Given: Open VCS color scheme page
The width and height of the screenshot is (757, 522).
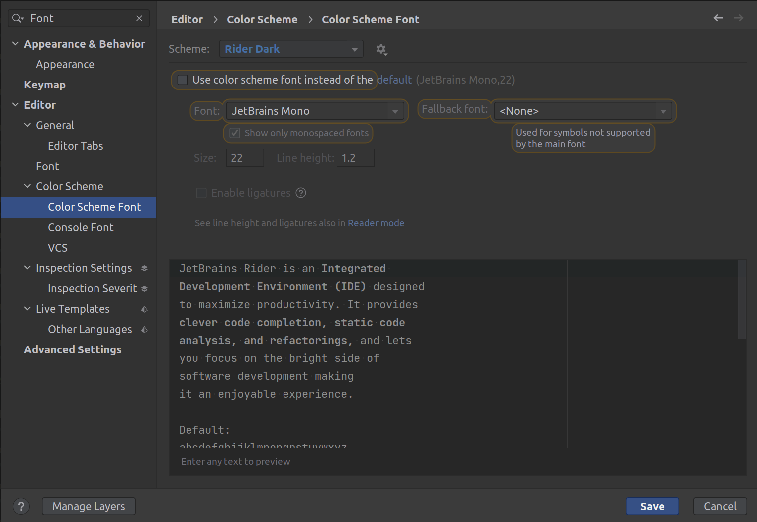Looking at the screenshot, I should pyautogui.click(x=58, y=248).
